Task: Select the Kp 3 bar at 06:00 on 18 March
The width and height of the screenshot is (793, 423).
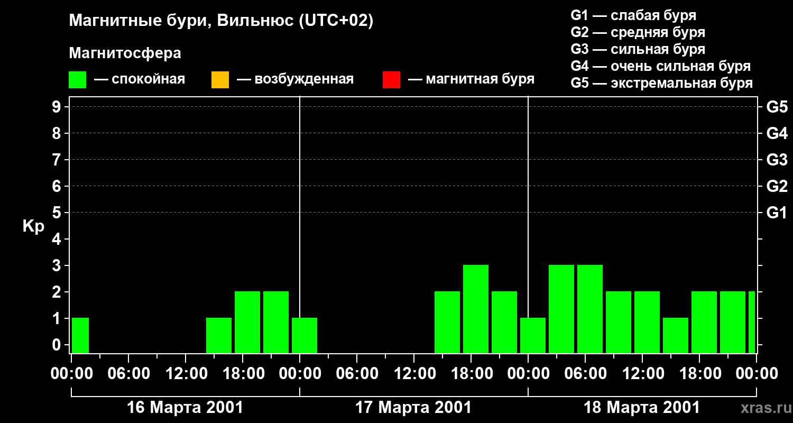Action: coord(590,309)
